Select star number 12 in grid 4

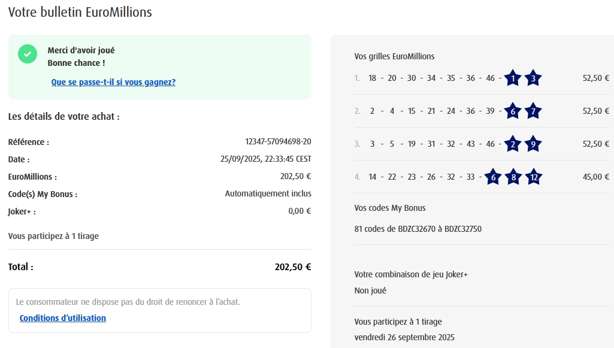(534, 177)
